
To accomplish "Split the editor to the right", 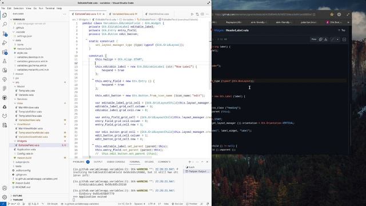I will 202,14.
